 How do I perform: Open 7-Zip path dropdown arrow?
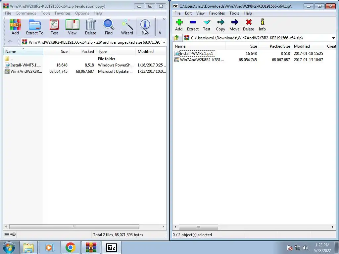tap(333, 38)
